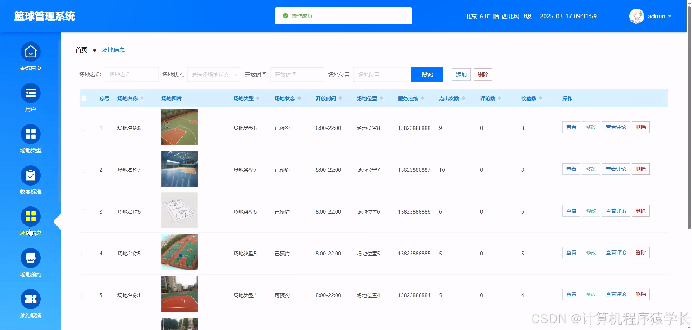
Task: Sort the 点击次数 column ascending
Action: [x=463, y=96]
